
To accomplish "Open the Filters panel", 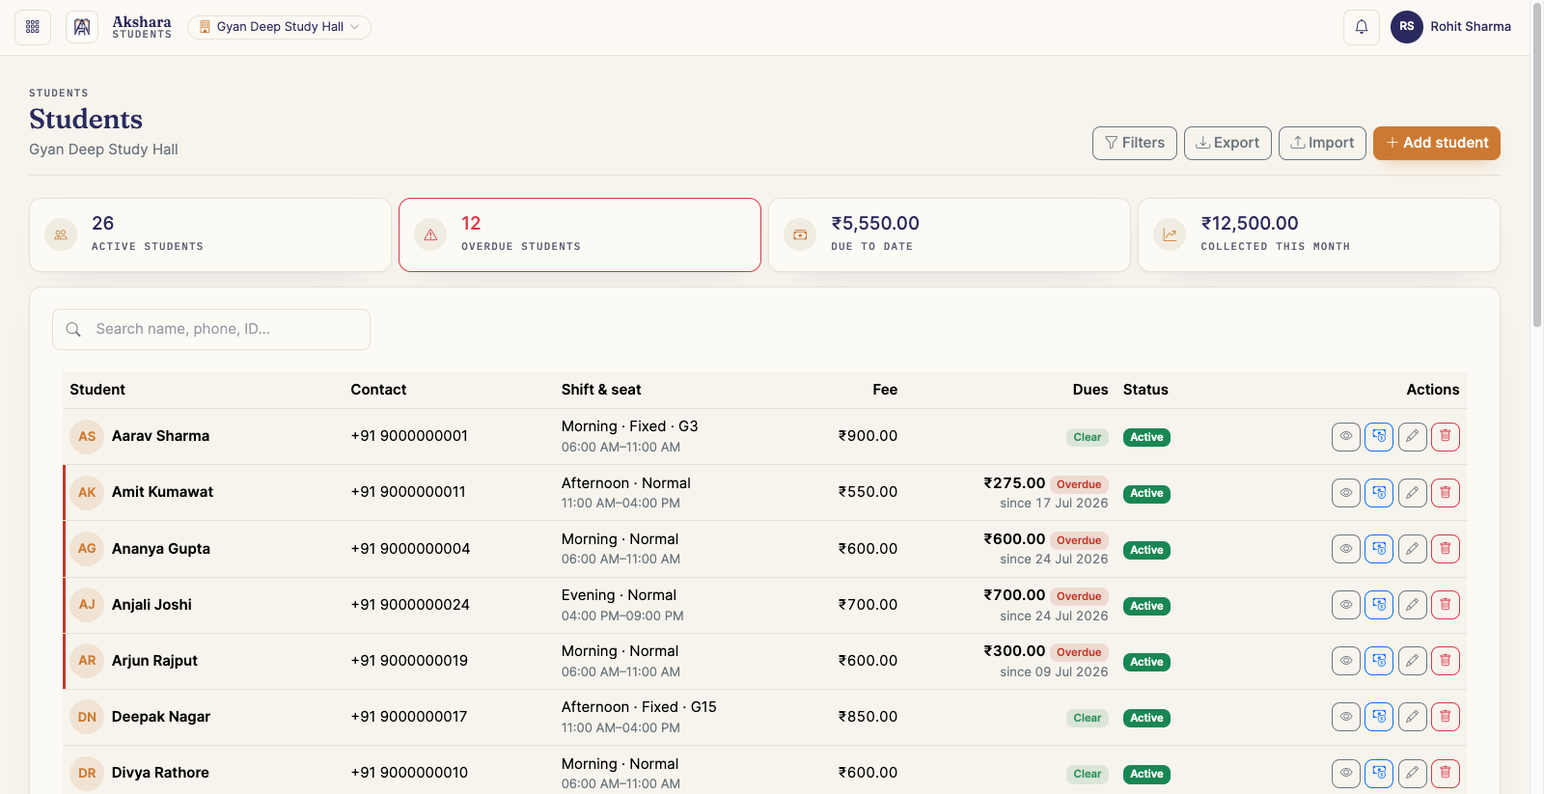I will 1135,143.
